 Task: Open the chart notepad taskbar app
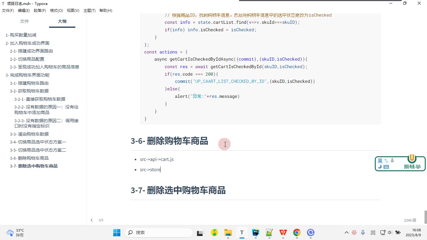tap(269, 232)
